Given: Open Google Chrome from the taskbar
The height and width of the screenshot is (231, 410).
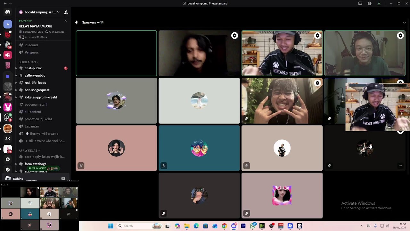Looking at the screenshot, I should tap(224, 226).
